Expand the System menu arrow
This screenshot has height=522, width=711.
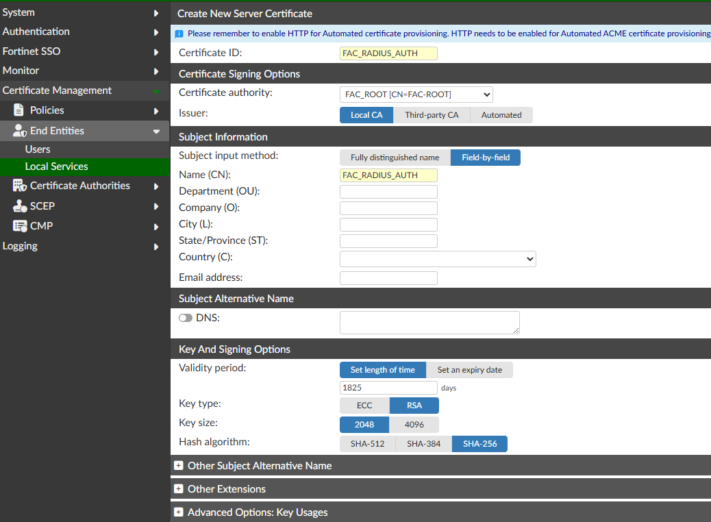(x=156, y=13)
